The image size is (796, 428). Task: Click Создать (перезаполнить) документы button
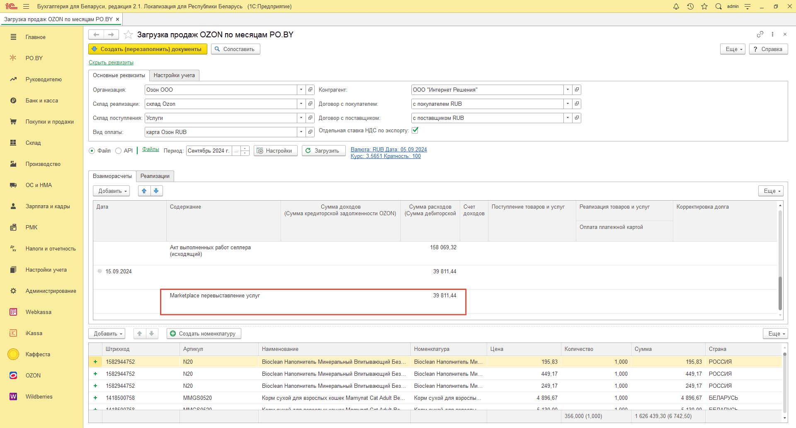click(148, 49)
